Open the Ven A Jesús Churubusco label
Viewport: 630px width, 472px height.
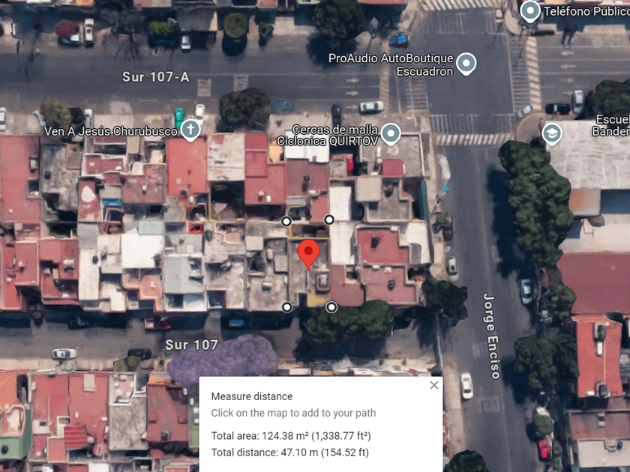110,131
